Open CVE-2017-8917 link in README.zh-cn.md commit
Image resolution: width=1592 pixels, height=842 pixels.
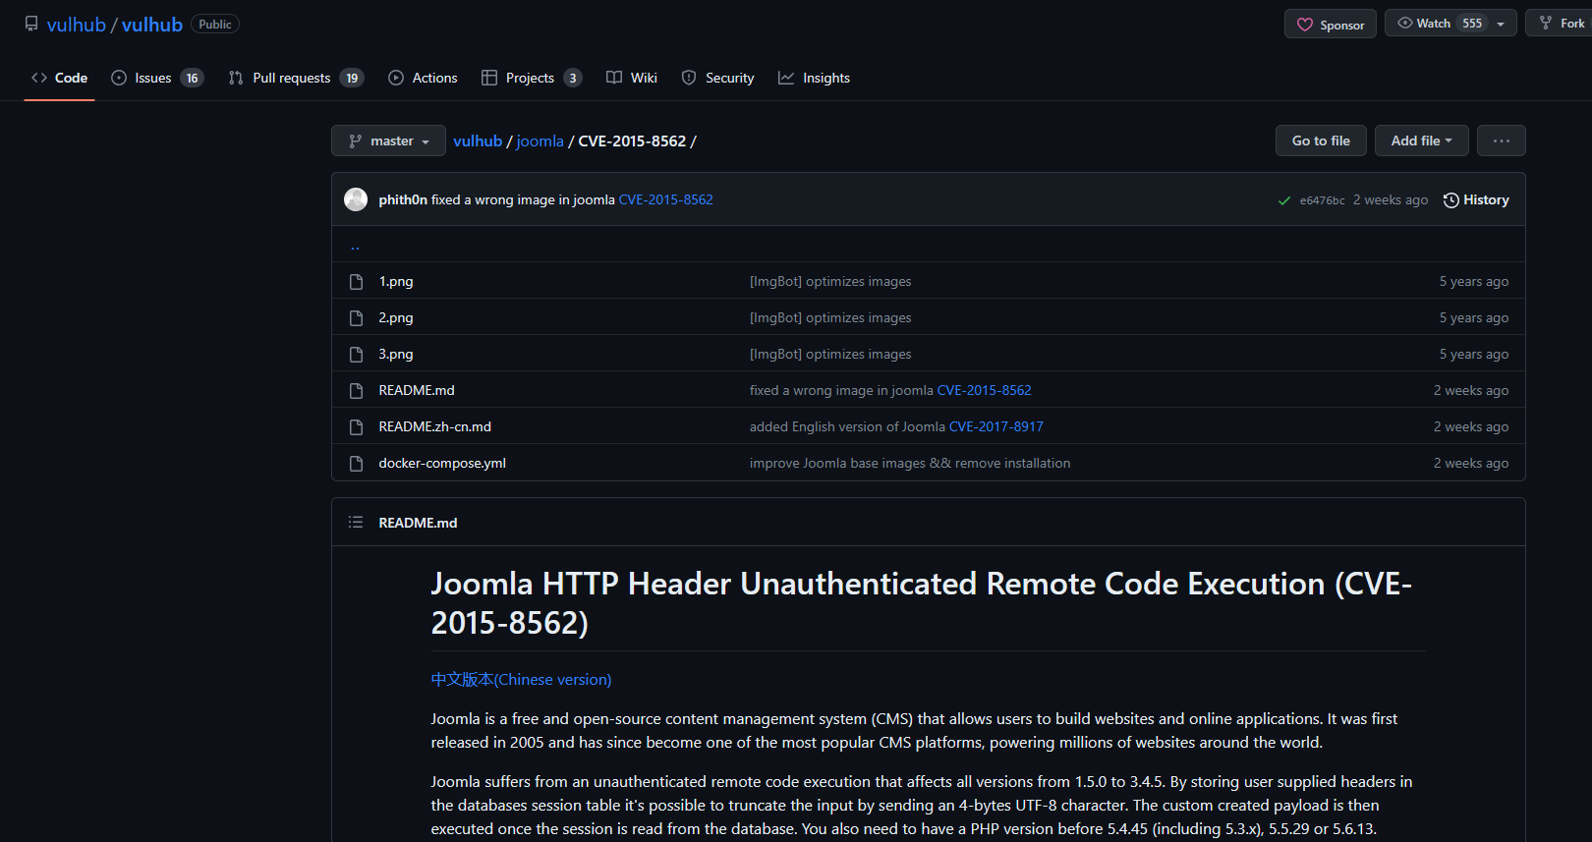[996, 426]
